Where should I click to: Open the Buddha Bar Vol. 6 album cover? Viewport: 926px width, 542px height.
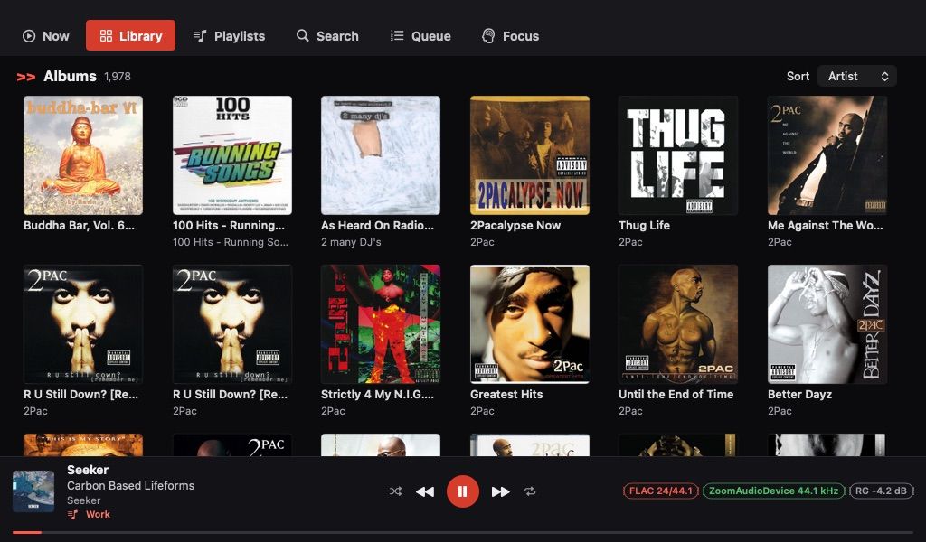coord(83,155)
